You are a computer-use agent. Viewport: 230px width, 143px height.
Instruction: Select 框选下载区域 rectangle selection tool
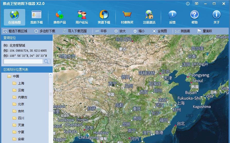pos(15,31)
